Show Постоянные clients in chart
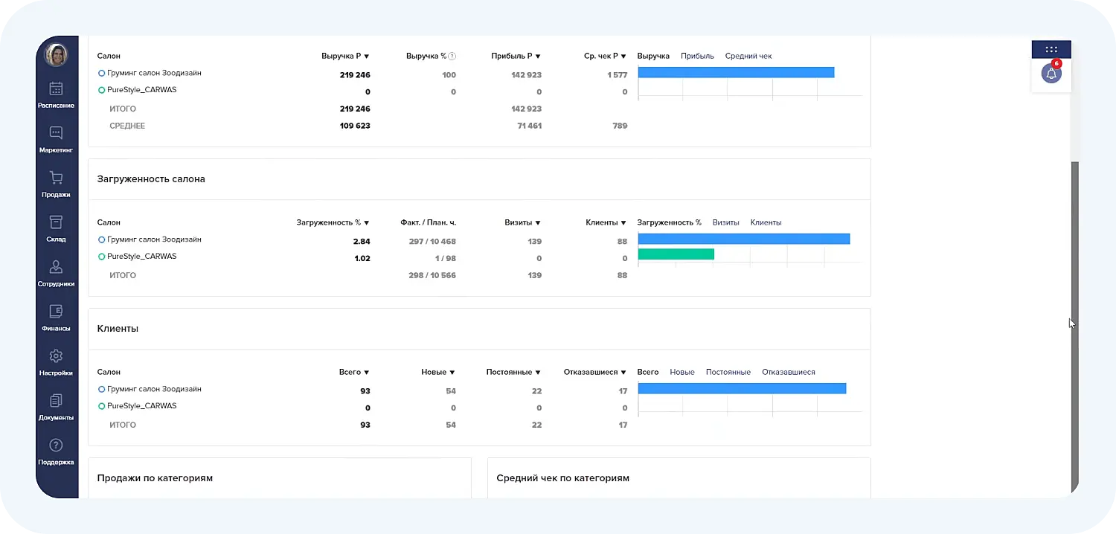Image resolution: width=1116 pixels, height=534 pixels. click(x=728, y=373)
